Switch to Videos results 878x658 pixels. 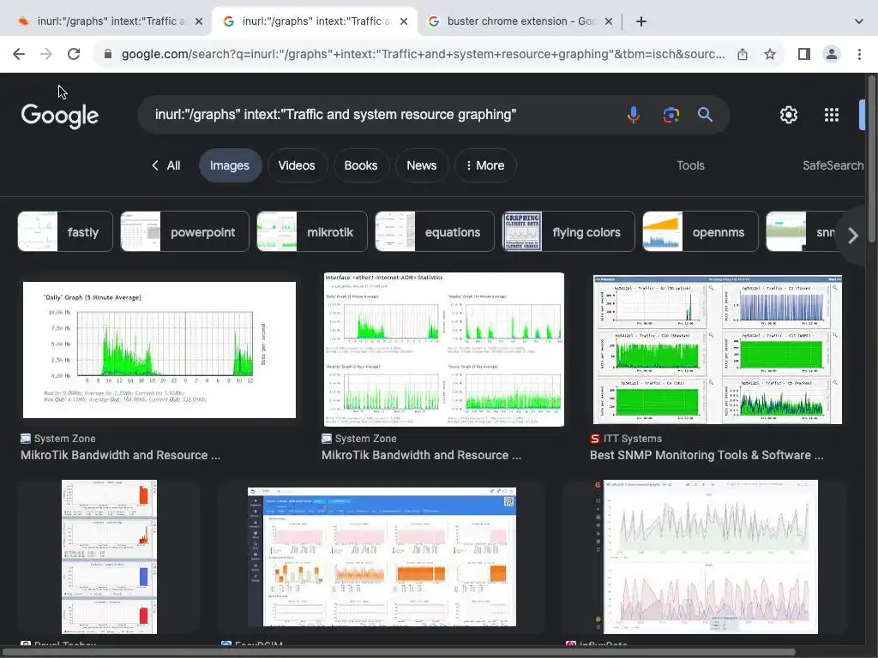(x=297, y=165)
